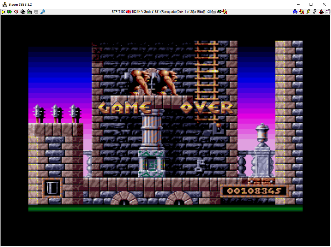The width and height of the screenshot is (331, 247).
Task: Open the Disk Manager floppy icon
Action: tap(328, 12)
